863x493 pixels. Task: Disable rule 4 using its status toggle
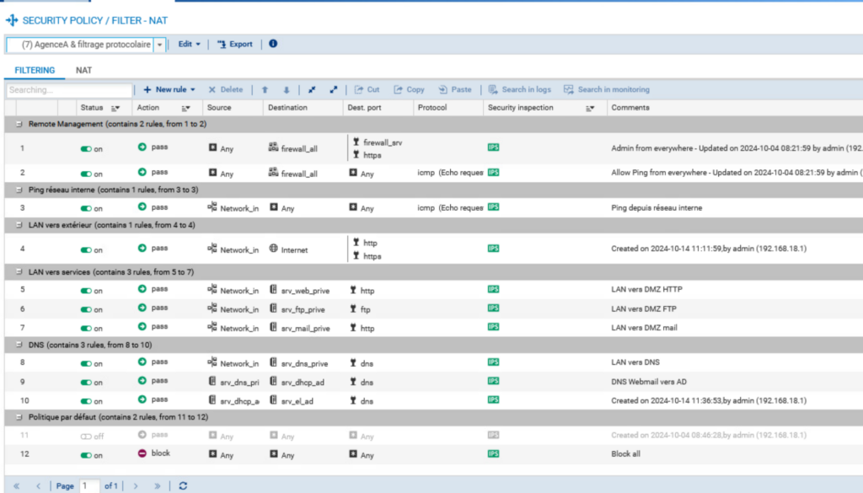click(86, 249)
